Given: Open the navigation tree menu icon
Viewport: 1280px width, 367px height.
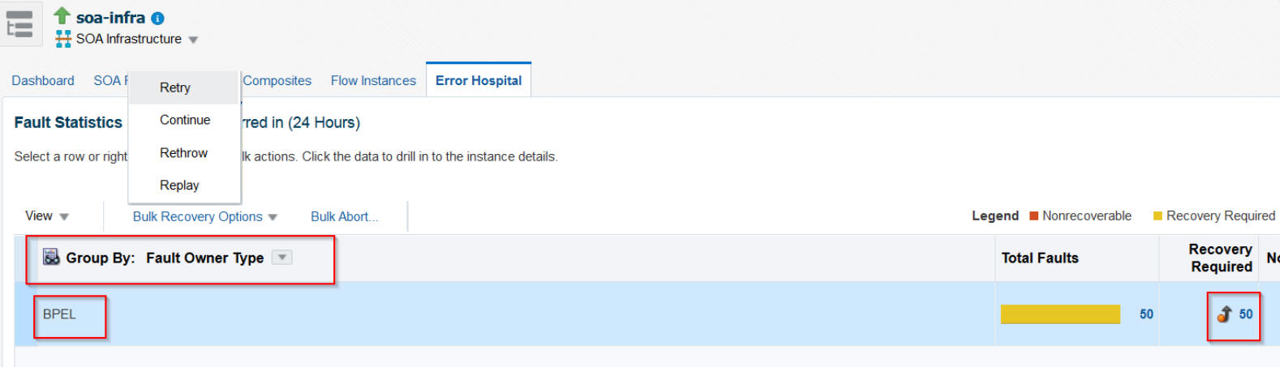Looking at the screenshot, I should tap(20, 24).
